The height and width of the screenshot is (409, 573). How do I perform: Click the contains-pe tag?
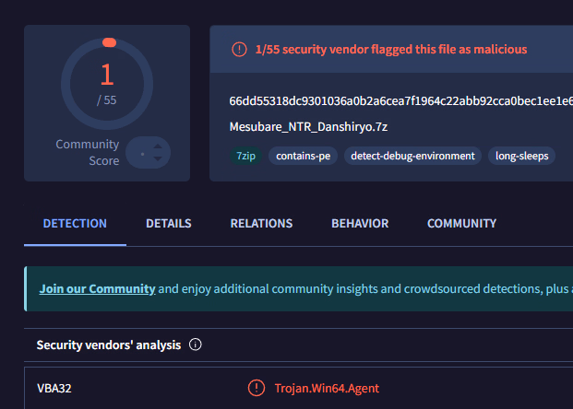pos(304,156)
